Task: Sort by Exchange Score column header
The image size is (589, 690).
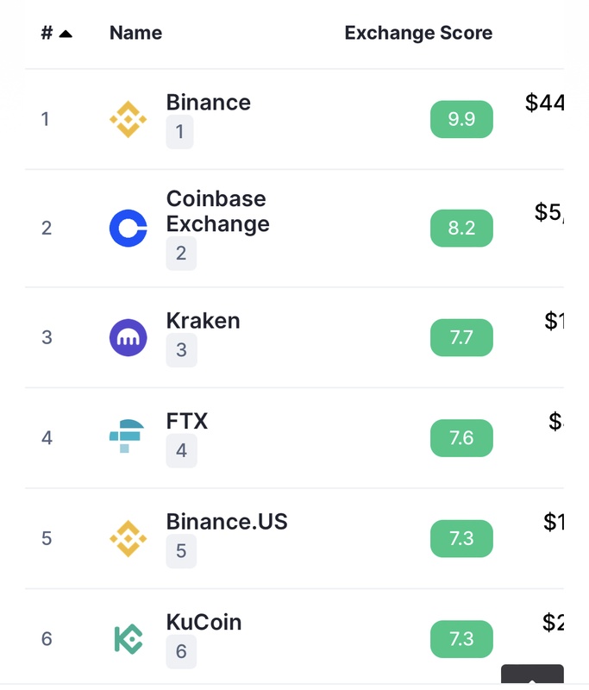Action: point(418,34)
